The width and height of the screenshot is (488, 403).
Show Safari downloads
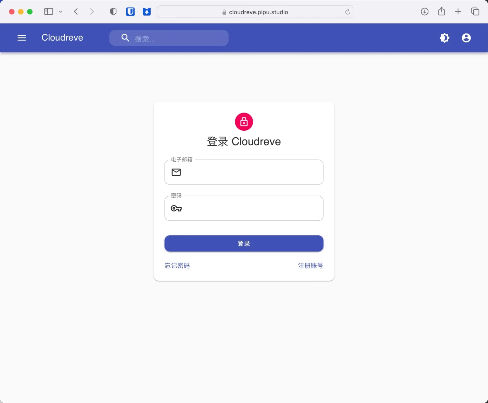425,12
